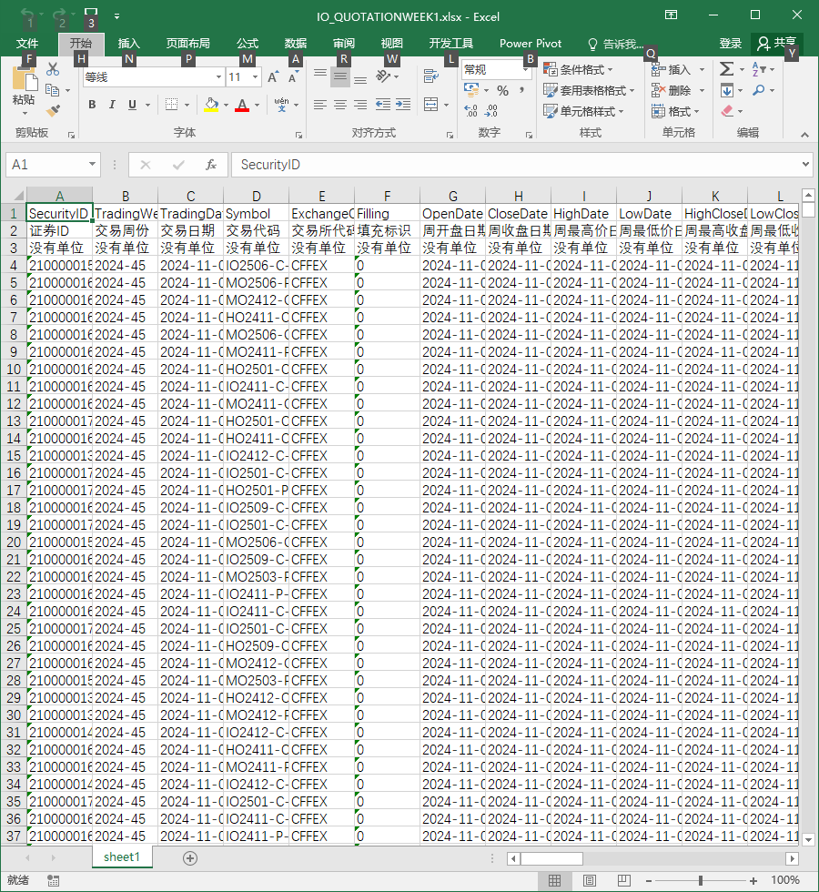Open the 数据 ribbon tab
Viewport: 819px width, 892px height.
coord(295,44)
